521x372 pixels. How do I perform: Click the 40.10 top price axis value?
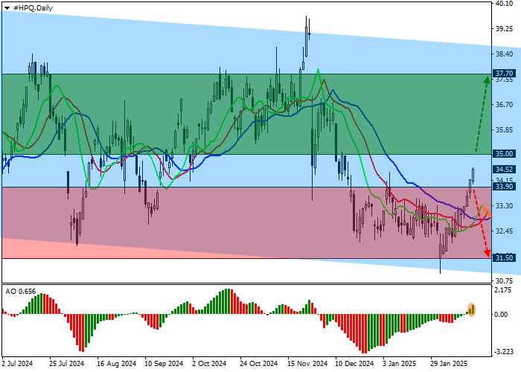[504, 4]
